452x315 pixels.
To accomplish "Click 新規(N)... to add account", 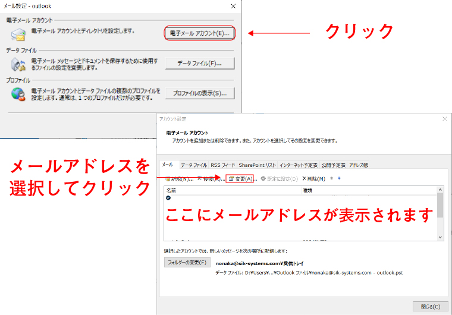I will click(x=179, y=179).
